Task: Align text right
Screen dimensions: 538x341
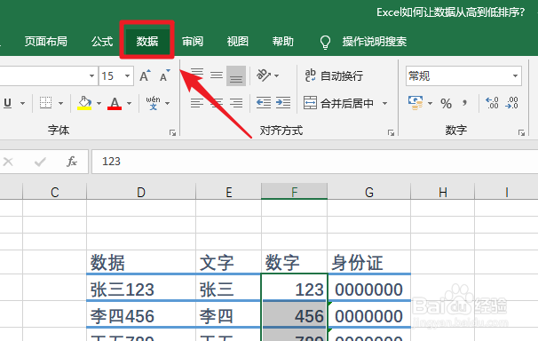Action: tap(236, 103)
